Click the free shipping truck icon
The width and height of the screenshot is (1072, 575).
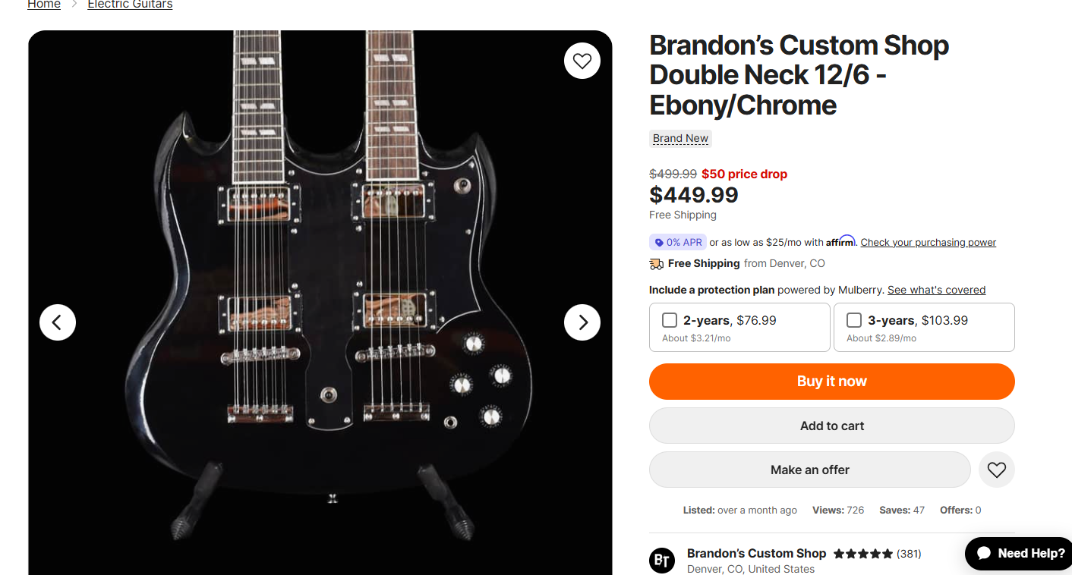pyautogui.click(x=657, y=264)
